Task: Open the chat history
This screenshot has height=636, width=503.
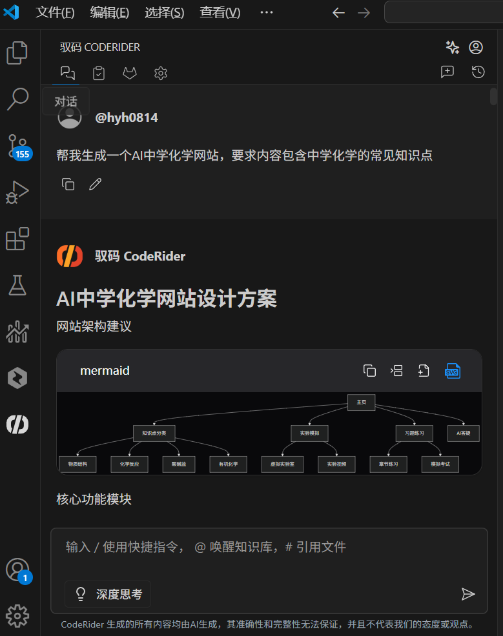Action: (x=478, y=72)
